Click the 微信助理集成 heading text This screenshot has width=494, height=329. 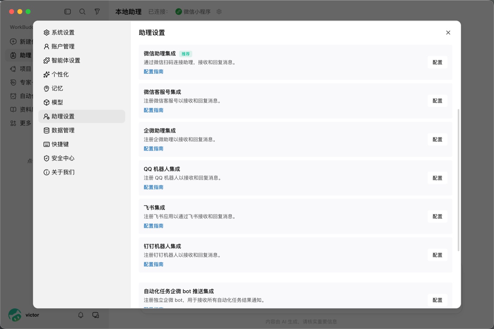click(159, 54)
